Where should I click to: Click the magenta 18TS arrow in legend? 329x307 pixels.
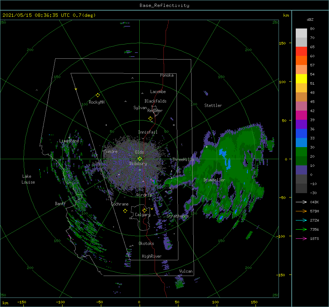tap(301, 238)
